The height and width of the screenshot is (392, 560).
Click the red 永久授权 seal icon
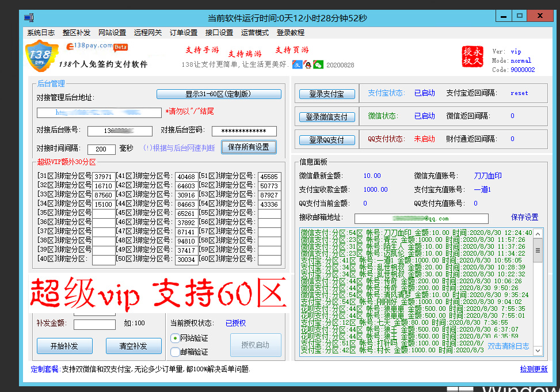point(473,56)
